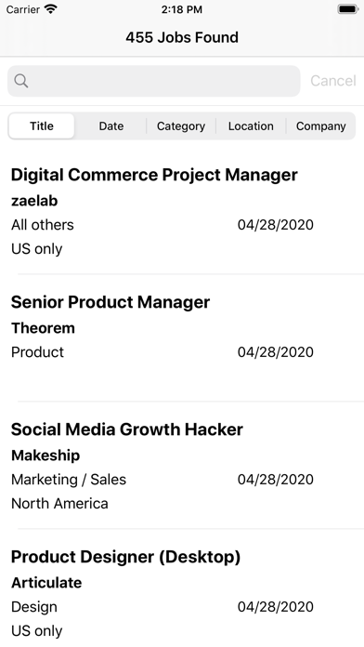Sort jobs by Location
364x647 pixels.
251,125
